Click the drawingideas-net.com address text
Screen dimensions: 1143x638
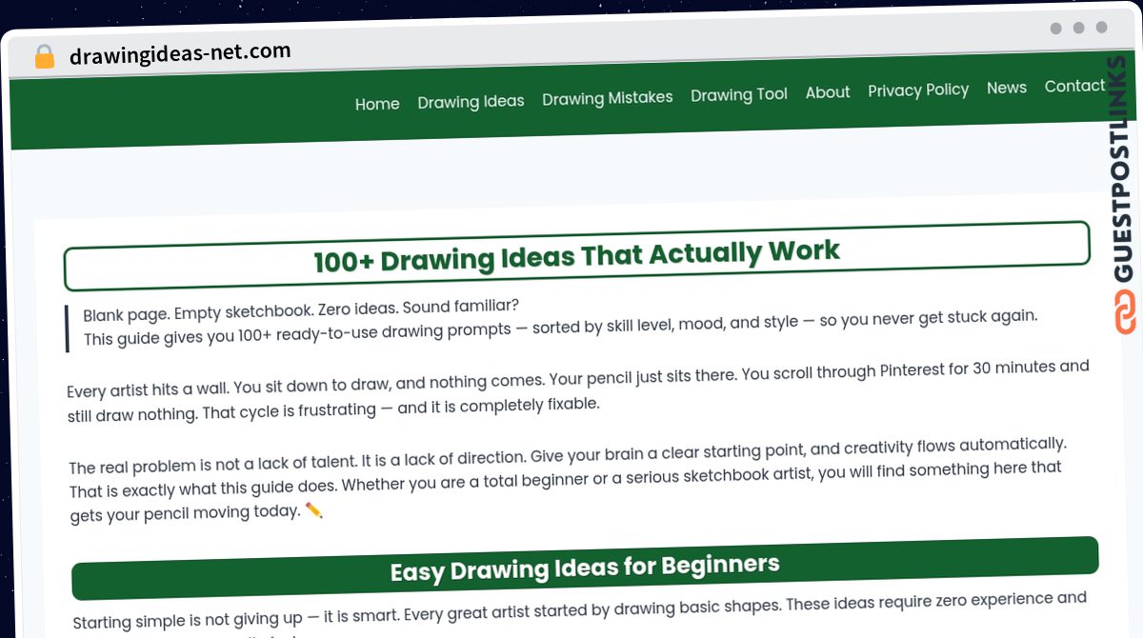(x=180, y=53)
